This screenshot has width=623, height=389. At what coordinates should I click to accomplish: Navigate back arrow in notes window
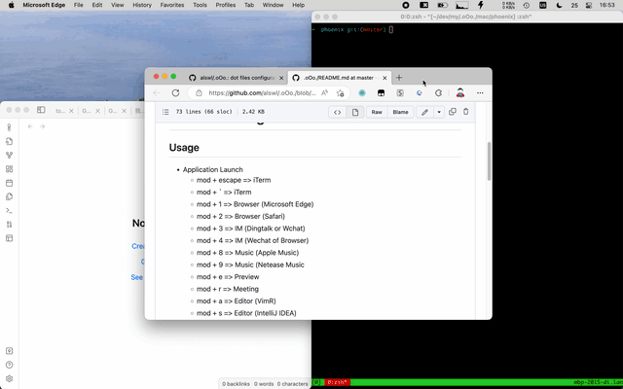coord(30,126)
